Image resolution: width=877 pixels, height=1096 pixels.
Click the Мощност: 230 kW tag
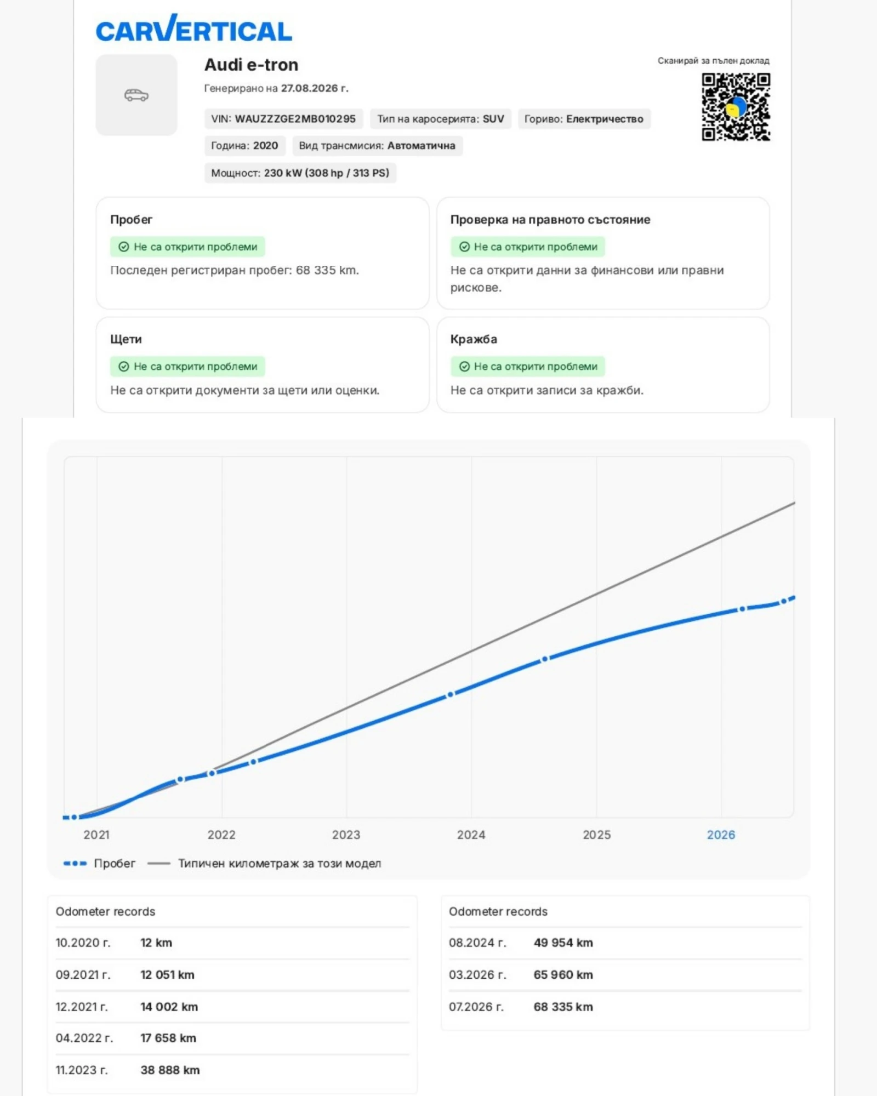tap(300, 173)
